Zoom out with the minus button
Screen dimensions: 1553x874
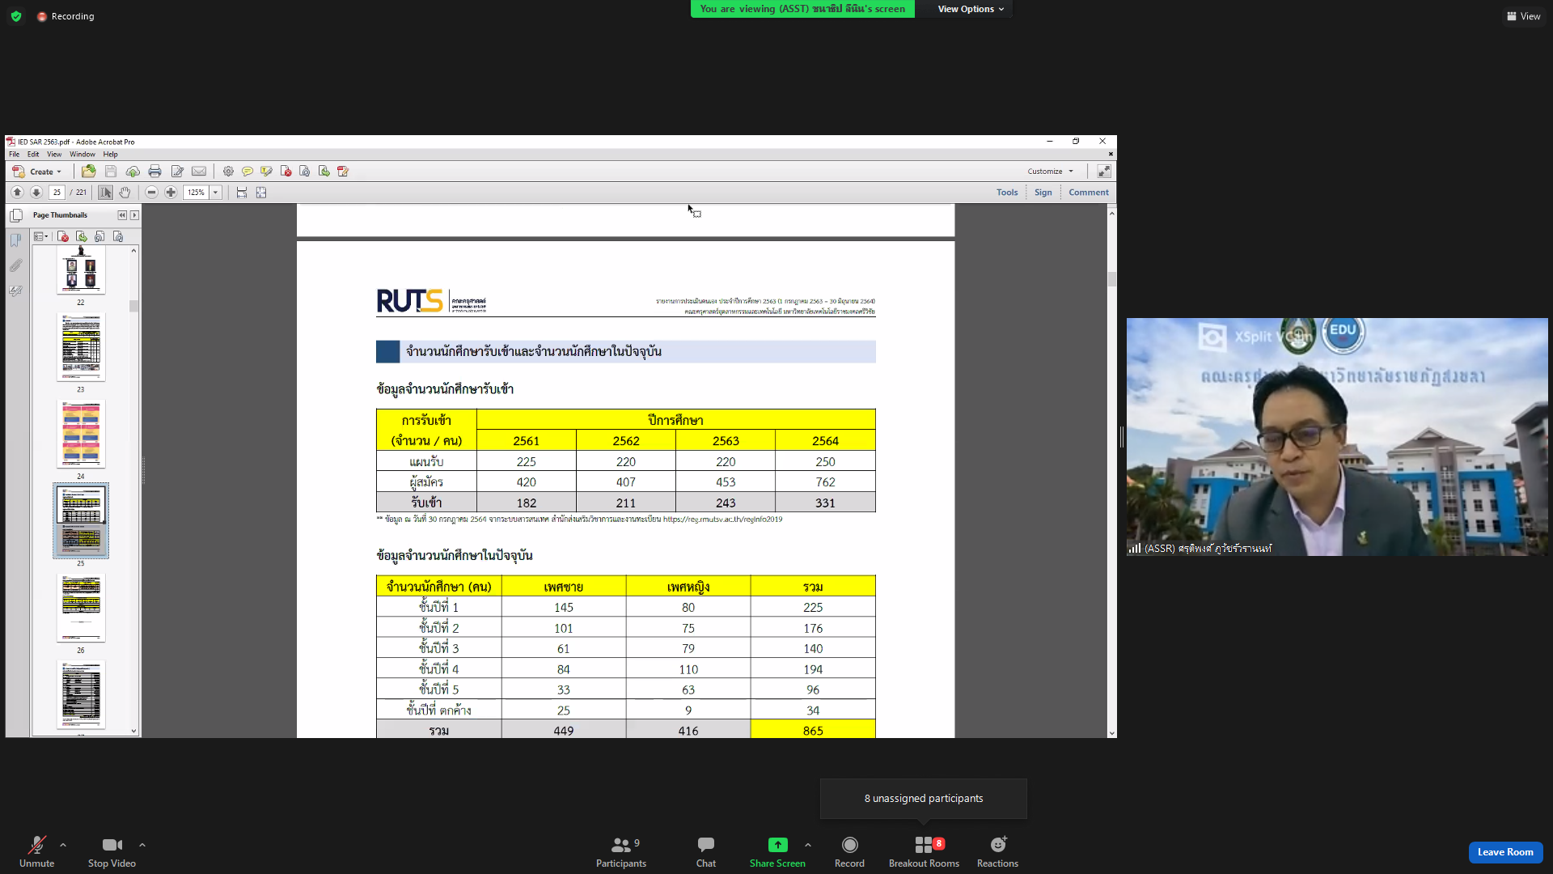click(x=151, y=193)
